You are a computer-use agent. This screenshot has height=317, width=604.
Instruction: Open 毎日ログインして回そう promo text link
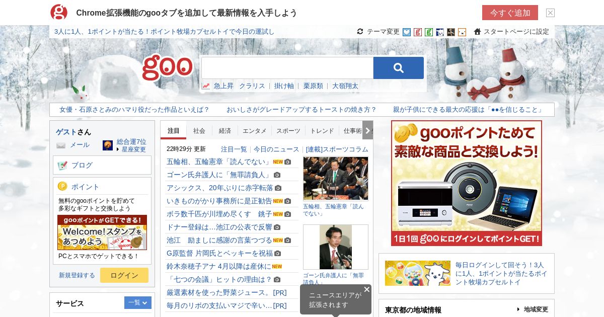(x=501, y=273)
